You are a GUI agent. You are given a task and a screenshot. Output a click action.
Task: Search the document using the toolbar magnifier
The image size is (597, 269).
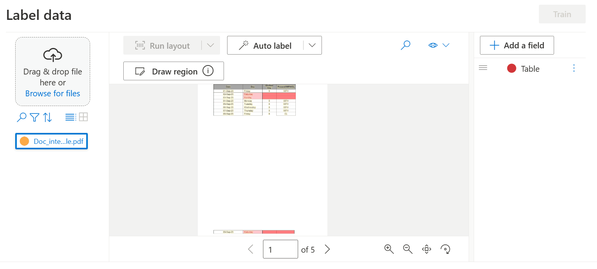(x=406, y=45)
